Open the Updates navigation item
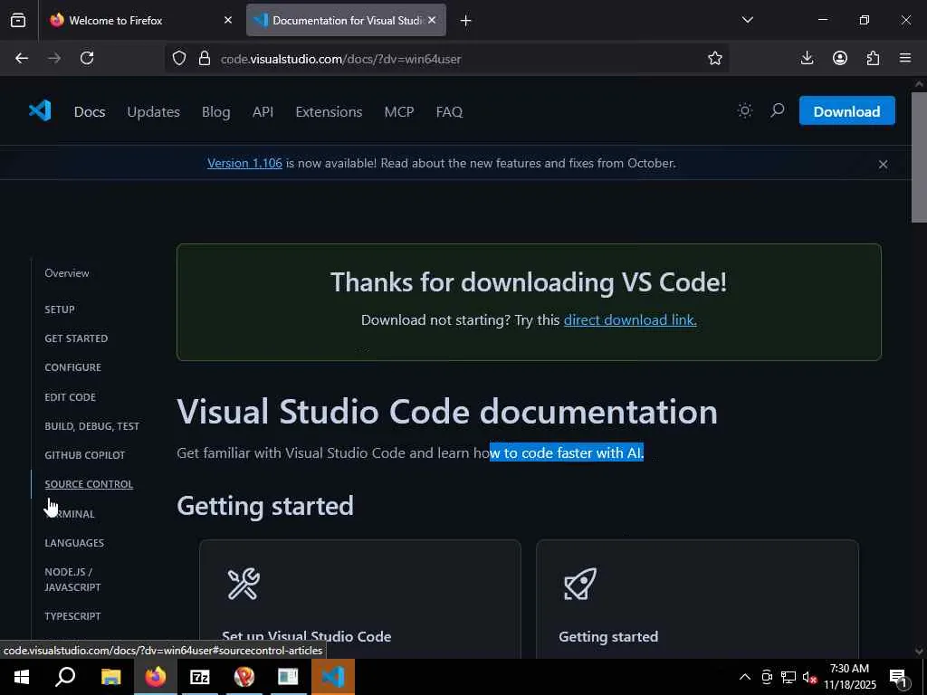Viewport: 927px width, 695px height. pyautogui.click(x=153, y=111)
